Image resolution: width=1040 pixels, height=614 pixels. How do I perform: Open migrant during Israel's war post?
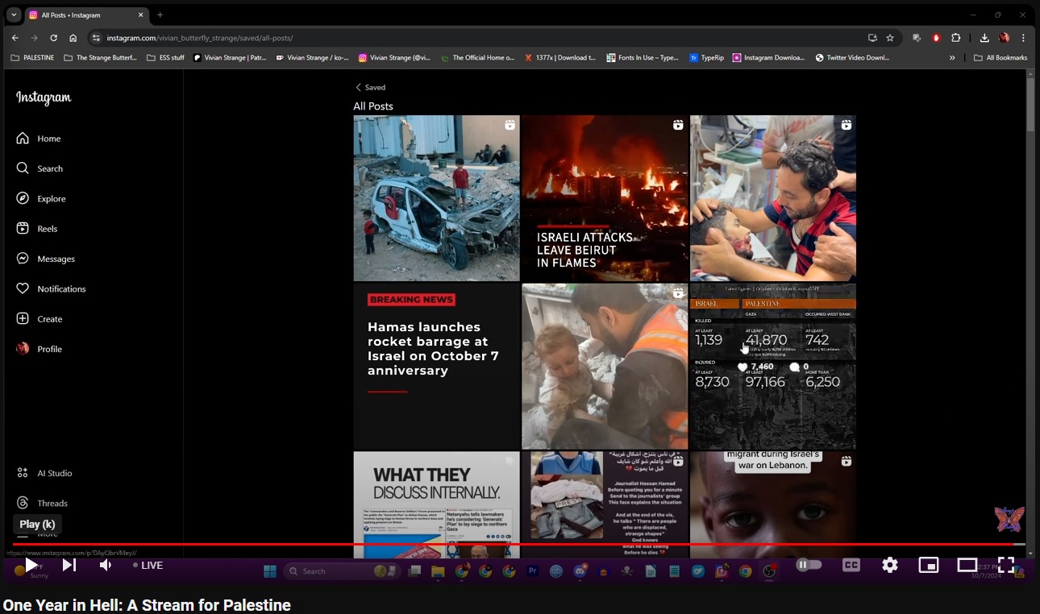[773, 504]
